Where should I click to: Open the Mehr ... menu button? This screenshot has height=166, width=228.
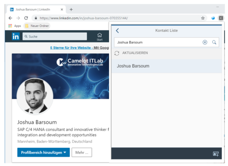click(82, 152)
